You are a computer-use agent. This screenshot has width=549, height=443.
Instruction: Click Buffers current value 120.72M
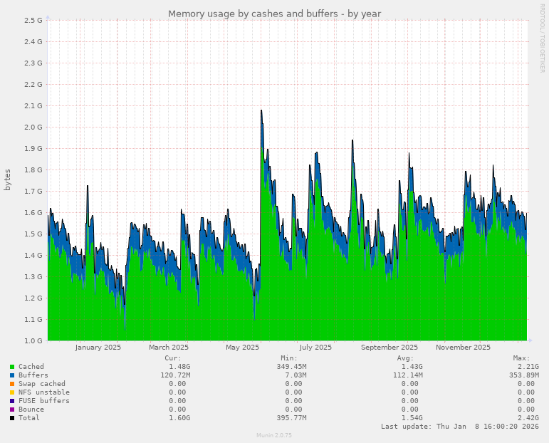tap(175, 375)
